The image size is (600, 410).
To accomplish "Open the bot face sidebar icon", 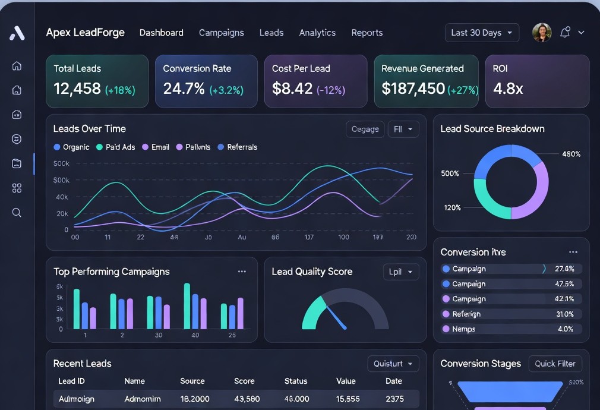I will [17, 115].
